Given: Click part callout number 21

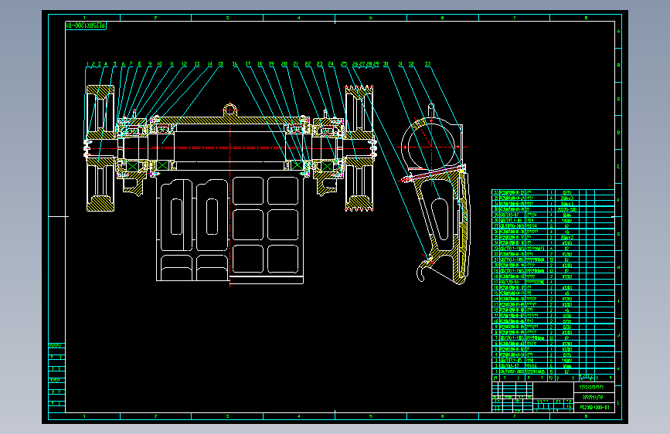Looking at the screenshot, I should 296,64.
